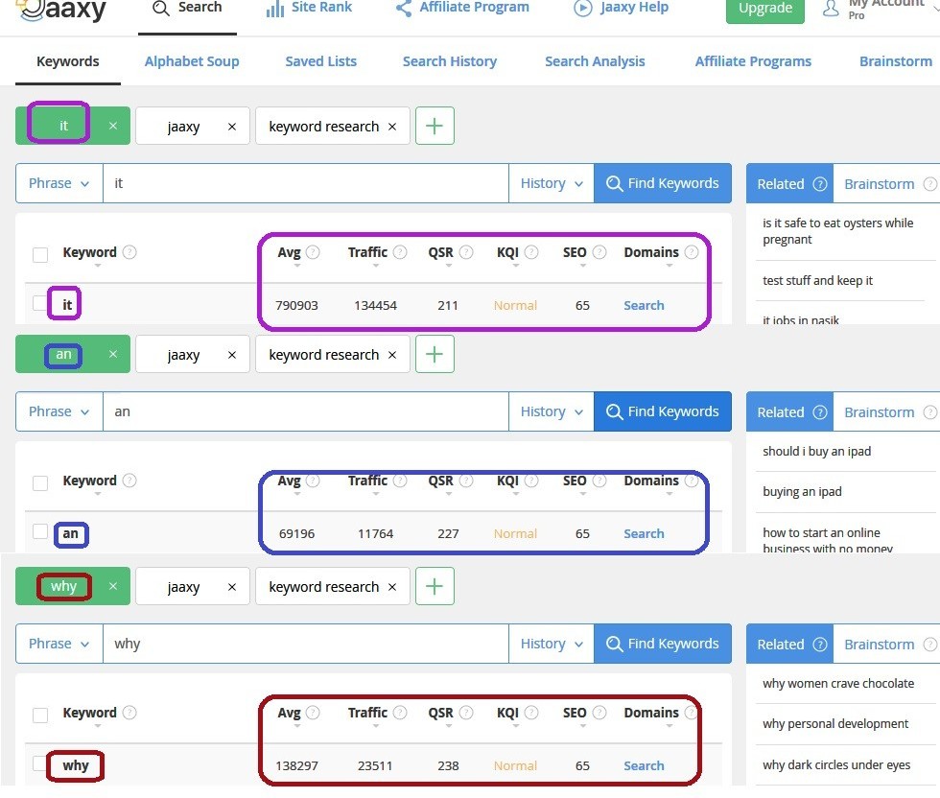Select related keyword 'should i buy an ipad'

pos(816,452)
